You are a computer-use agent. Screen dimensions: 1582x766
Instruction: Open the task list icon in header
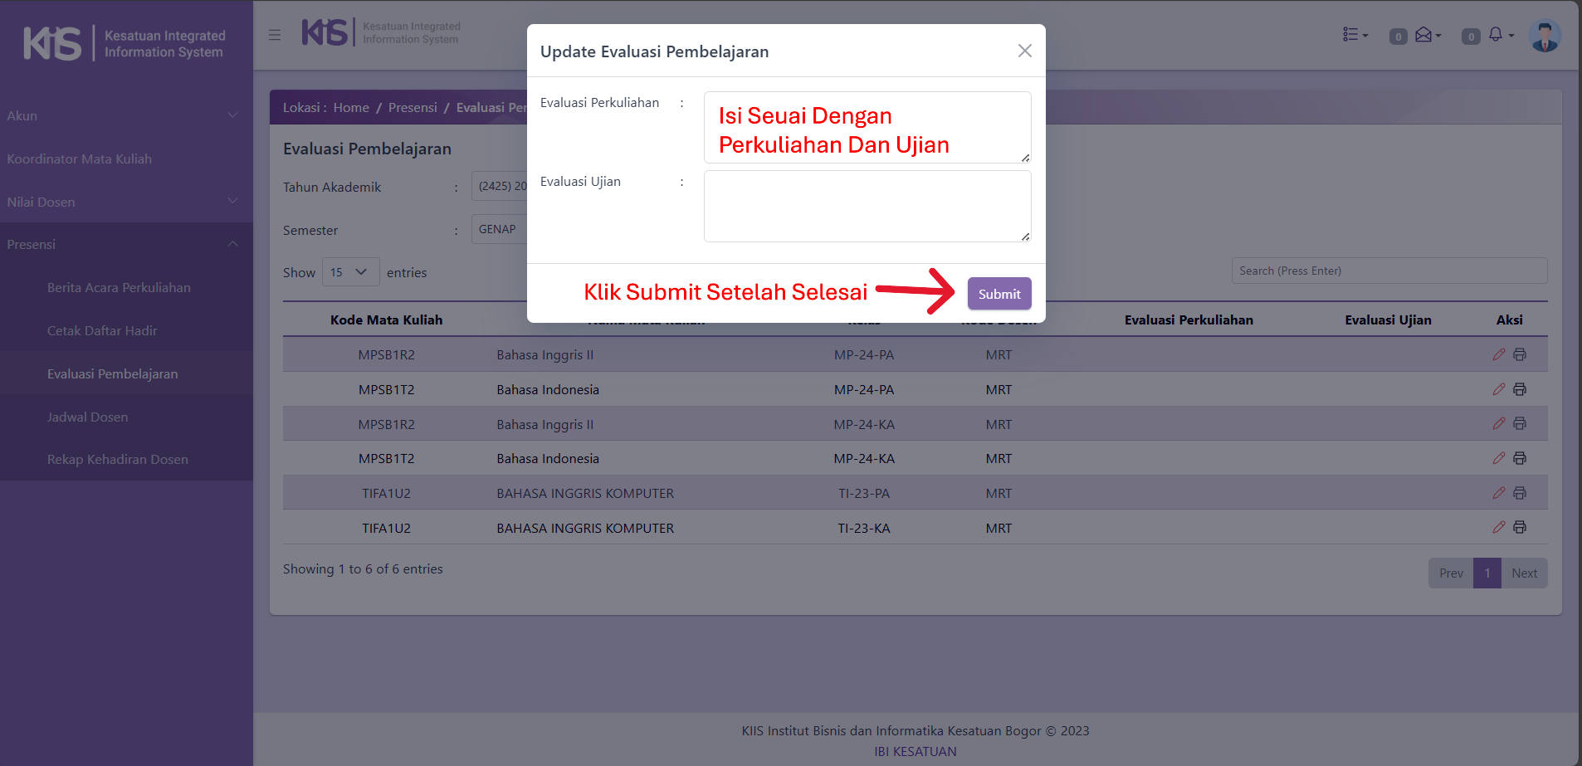(1351, 35)
